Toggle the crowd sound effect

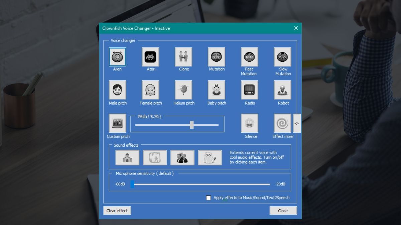tap(182, 157)
